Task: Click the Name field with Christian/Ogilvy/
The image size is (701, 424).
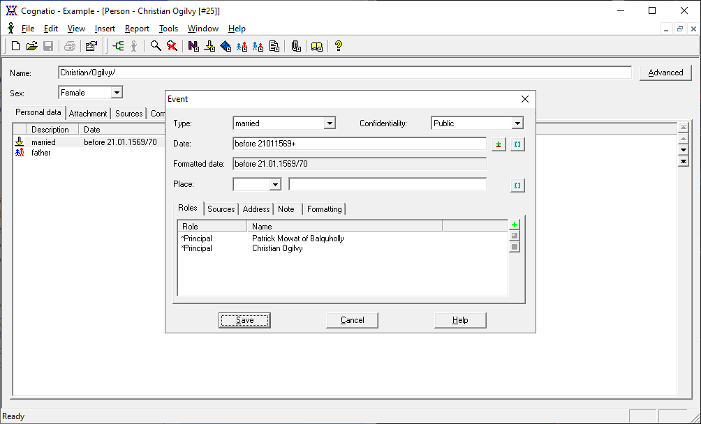Action: tap(345, 73)
